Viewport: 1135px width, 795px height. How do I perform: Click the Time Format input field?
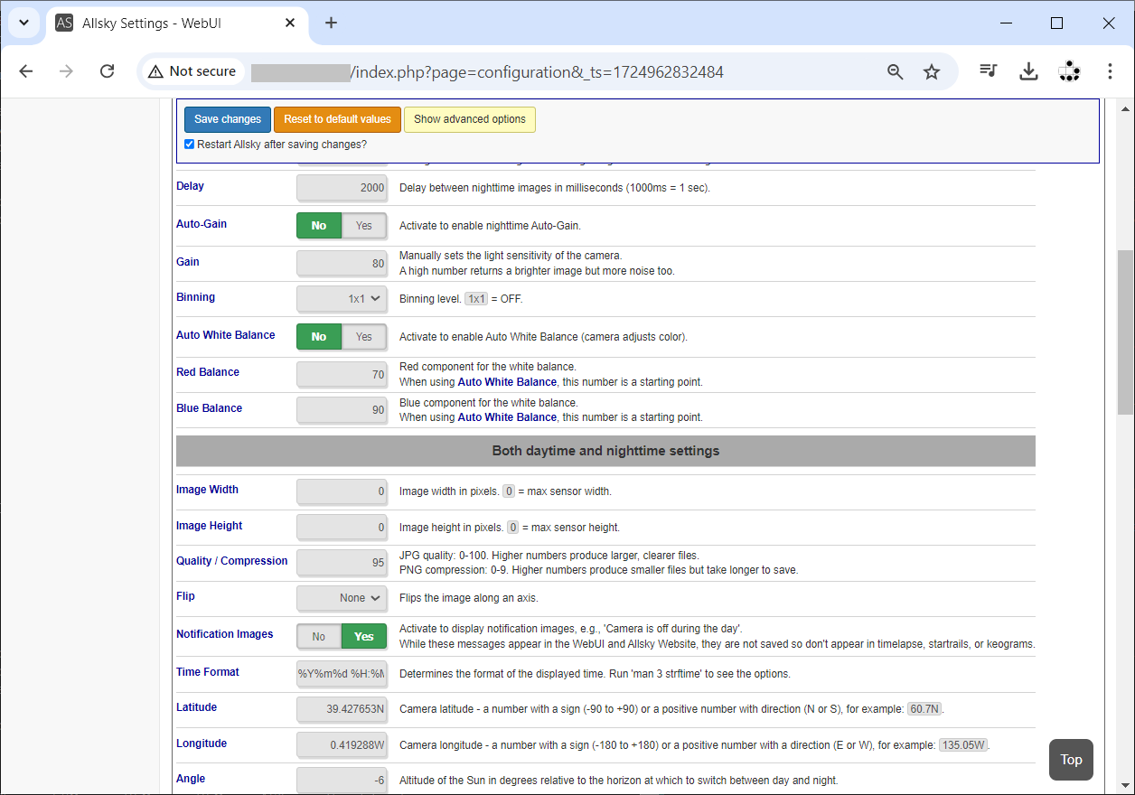click(342, 674)
